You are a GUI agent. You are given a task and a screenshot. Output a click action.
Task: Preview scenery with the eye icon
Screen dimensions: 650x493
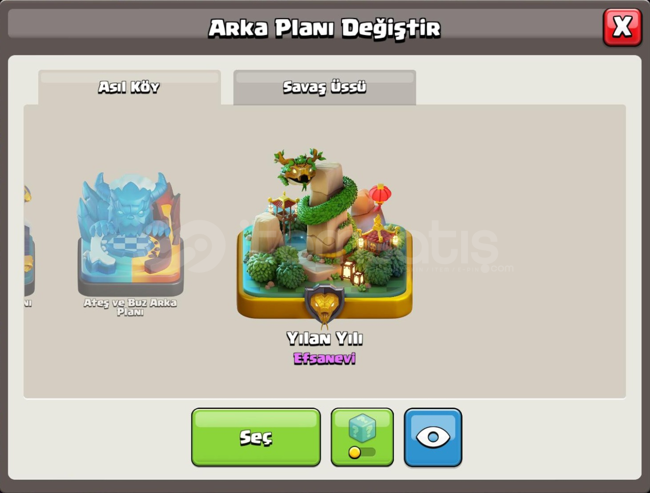tap(433, 437)
